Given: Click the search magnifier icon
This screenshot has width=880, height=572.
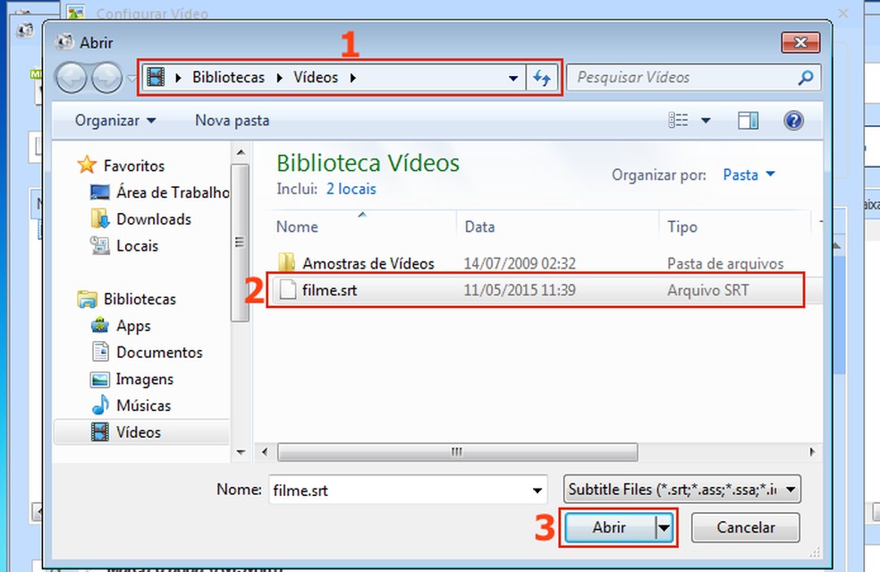Looking at the screenshot, I should [806, 78].
